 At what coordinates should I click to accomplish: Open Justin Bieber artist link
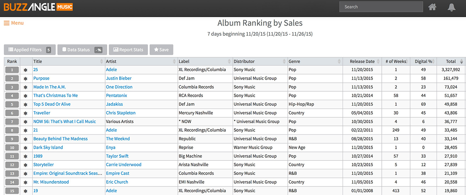pos(119,78)
